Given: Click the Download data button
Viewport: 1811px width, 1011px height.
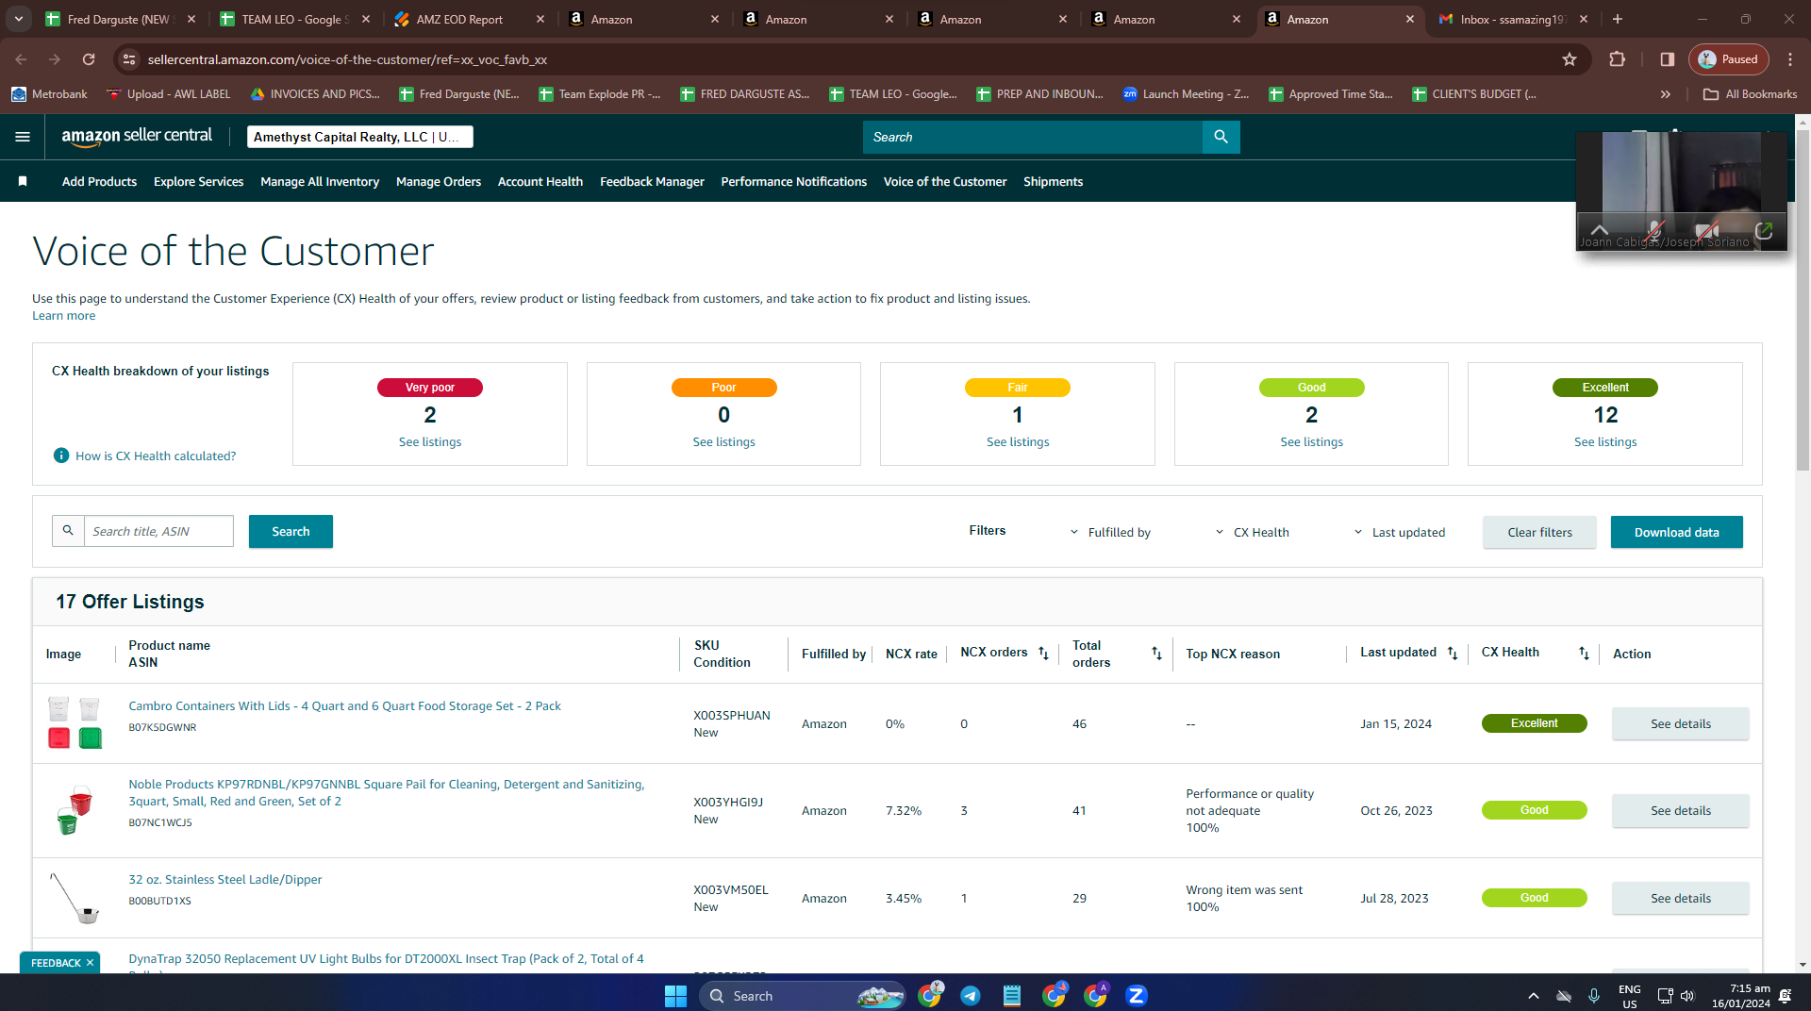Looking at the screenshot, I should pos(1676,532).
